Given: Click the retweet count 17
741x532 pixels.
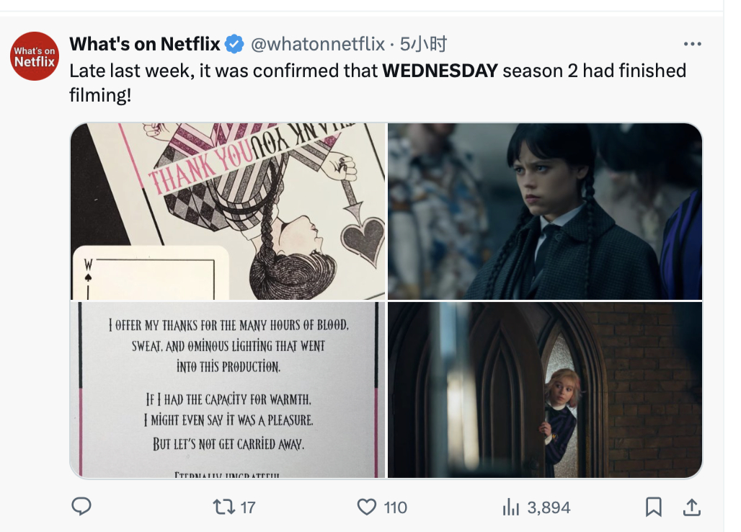Looking at the screenshot, I should click(247, 507).
